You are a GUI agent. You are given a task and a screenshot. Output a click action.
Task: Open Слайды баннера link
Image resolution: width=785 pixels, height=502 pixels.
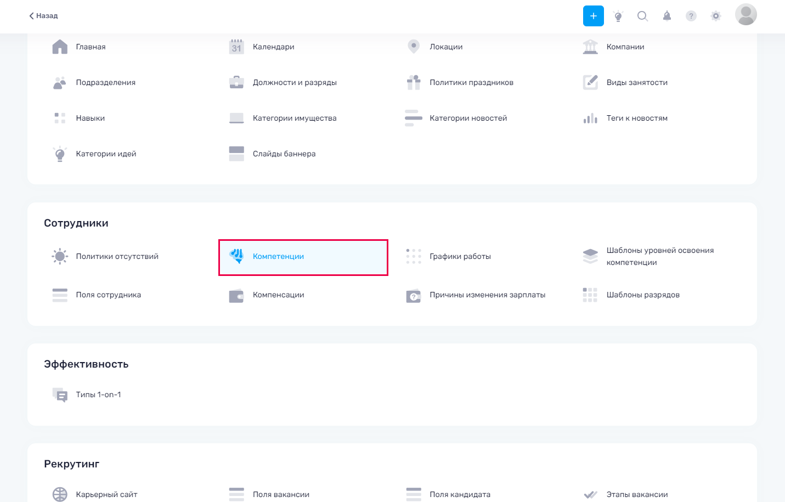284,154
